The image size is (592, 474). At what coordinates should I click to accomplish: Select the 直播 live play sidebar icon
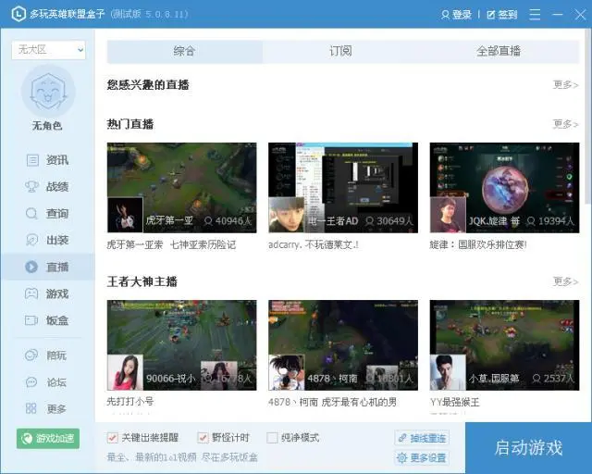(31, 267)
